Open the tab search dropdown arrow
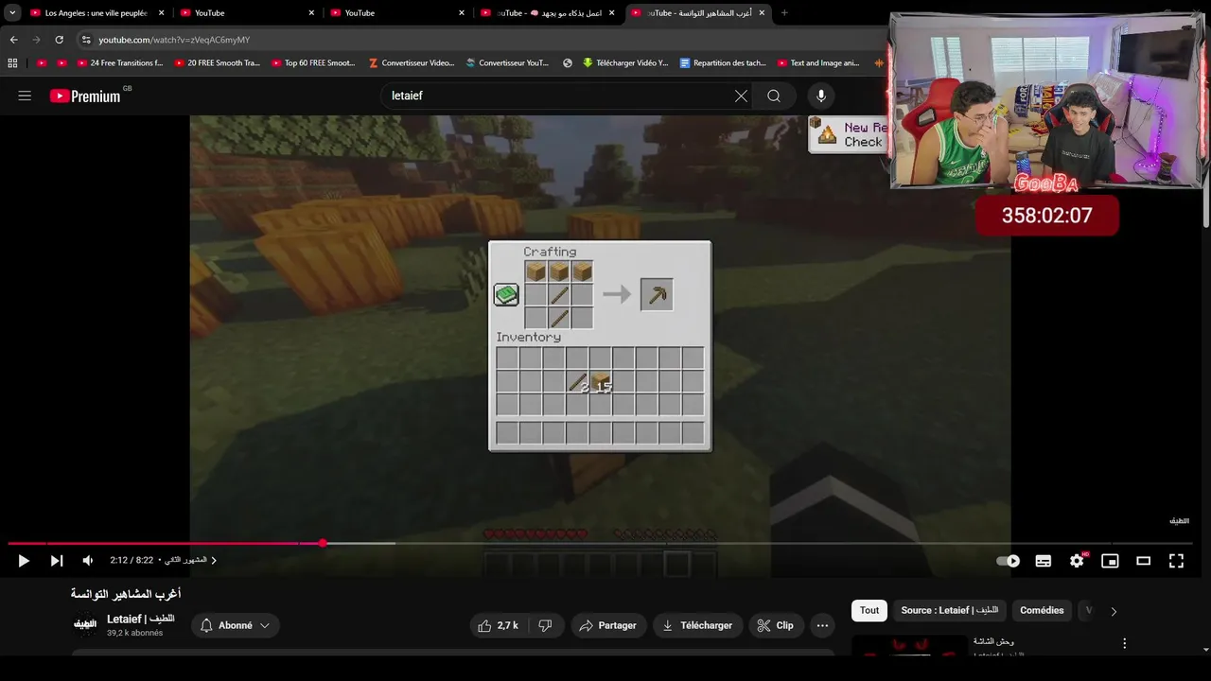 coord(12,12)
